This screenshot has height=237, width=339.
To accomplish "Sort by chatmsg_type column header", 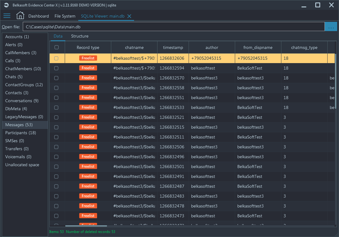I will tap(304, 47).
